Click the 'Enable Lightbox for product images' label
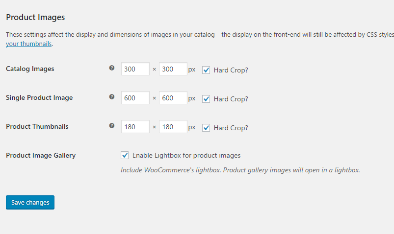 click(x=186, y=156)
